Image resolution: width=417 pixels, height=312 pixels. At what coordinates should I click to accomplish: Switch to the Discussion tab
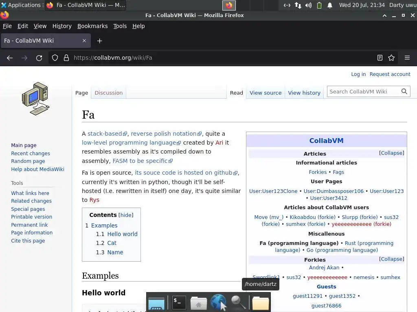(x=108, y=93)
